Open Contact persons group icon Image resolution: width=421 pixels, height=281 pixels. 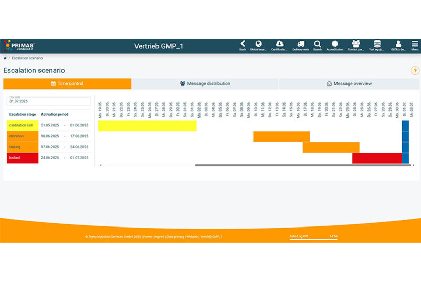356,44
